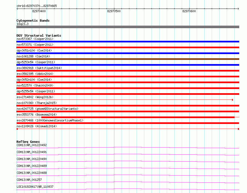Click the thin red line under nsv1109026
Viewport: 247px width, 193px height.
[x=128, y=129]
